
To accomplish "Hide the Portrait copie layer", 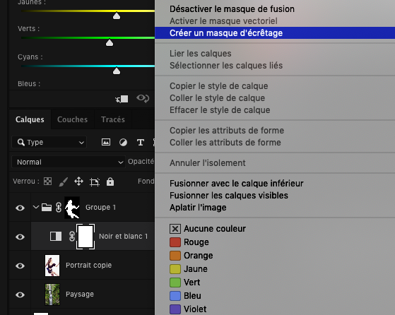I will [20, 266].
